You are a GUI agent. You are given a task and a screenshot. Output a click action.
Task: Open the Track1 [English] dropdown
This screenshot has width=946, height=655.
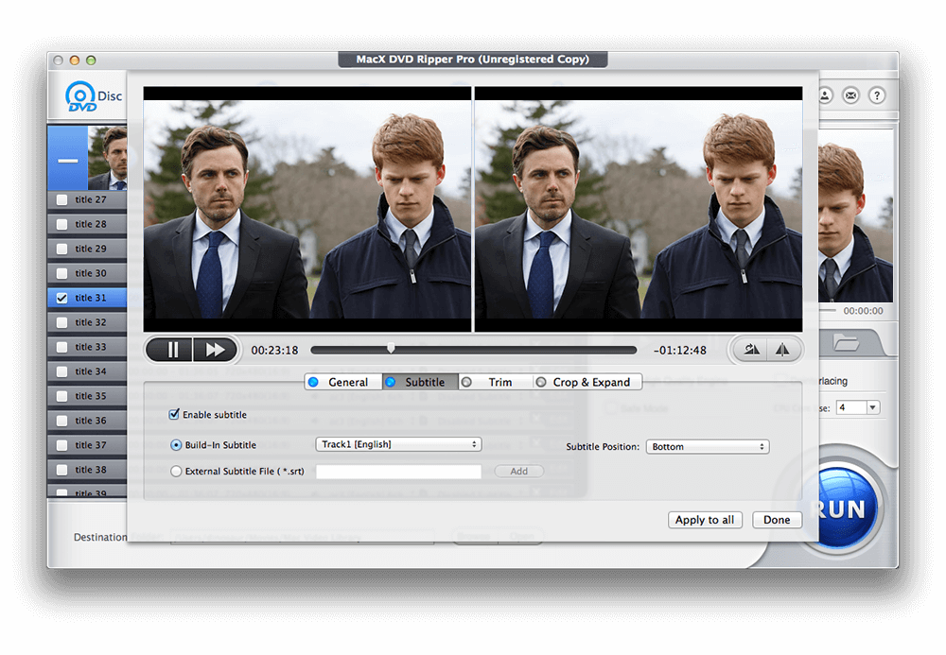(397, 444)
